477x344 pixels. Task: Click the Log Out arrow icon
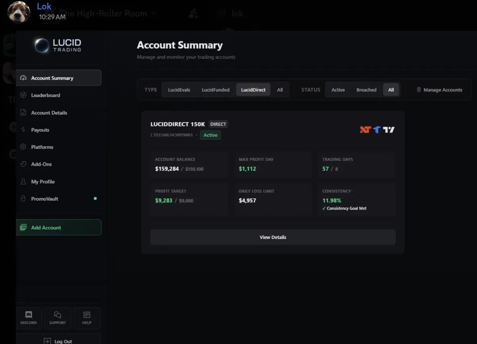click(47, 341)
